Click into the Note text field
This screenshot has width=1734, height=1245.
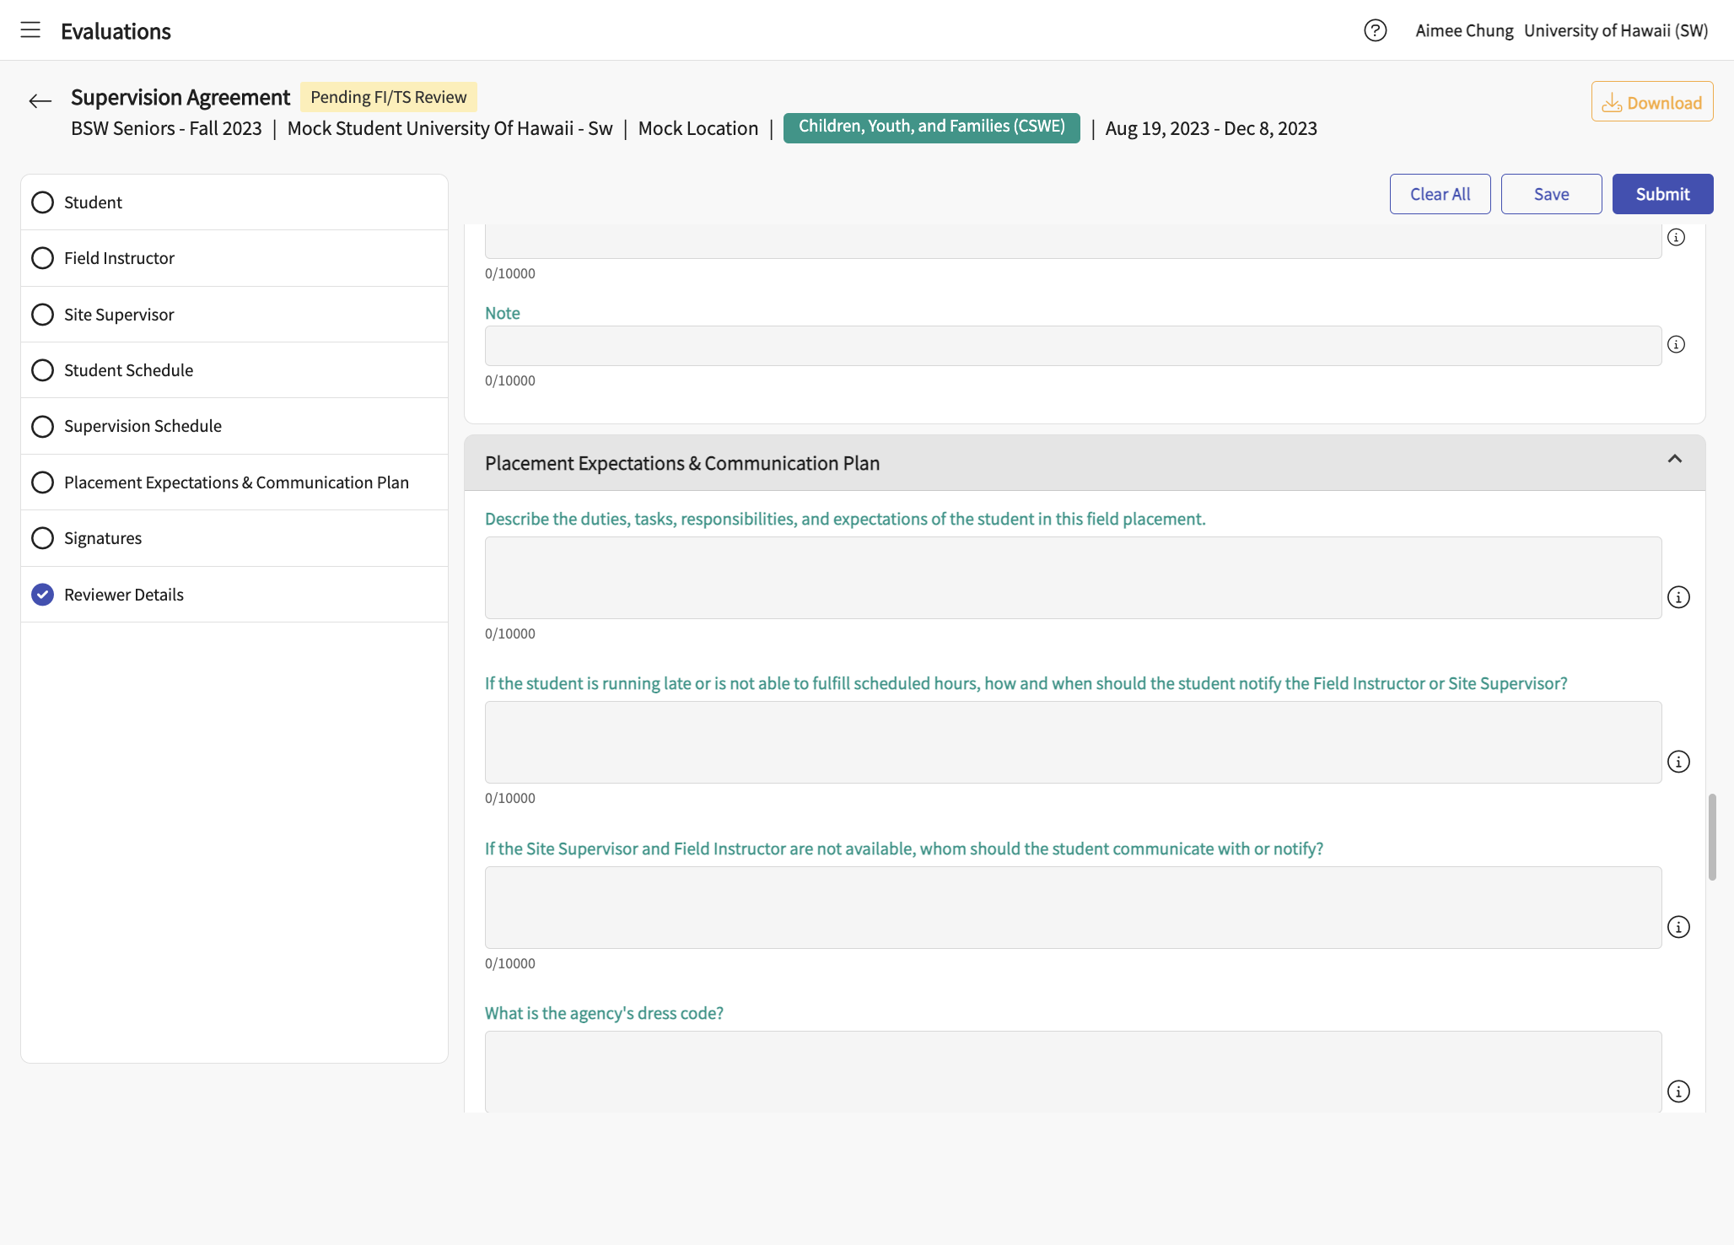coord(1073,346)
